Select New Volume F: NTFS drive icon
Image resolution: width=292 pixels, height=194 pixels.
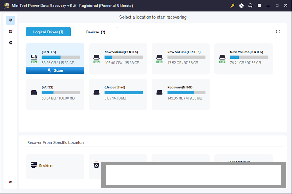coord(222,58)
